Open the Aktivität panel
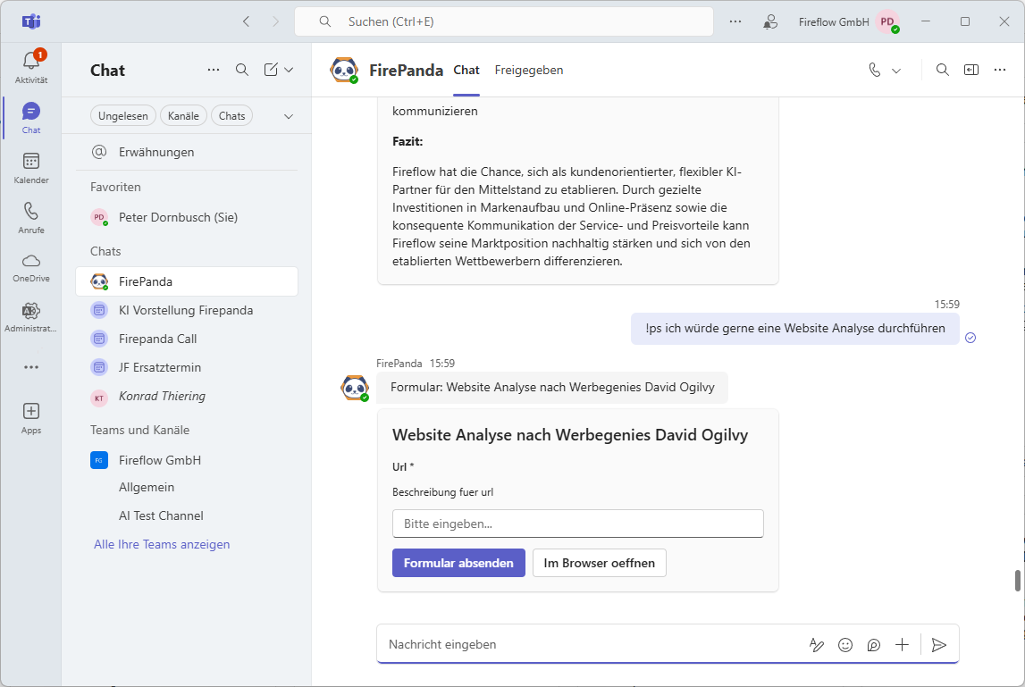This screenshot has height=687, width=1025. (x=31, y=63)
